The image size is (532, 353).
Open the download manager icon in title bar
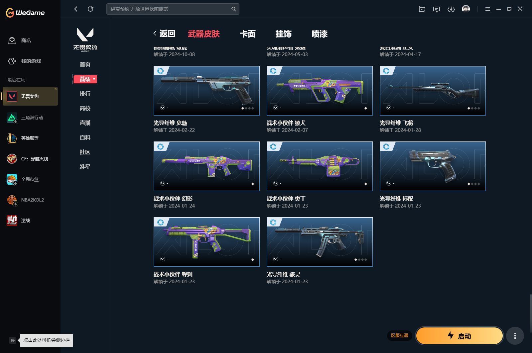click(x=452, y=9)
